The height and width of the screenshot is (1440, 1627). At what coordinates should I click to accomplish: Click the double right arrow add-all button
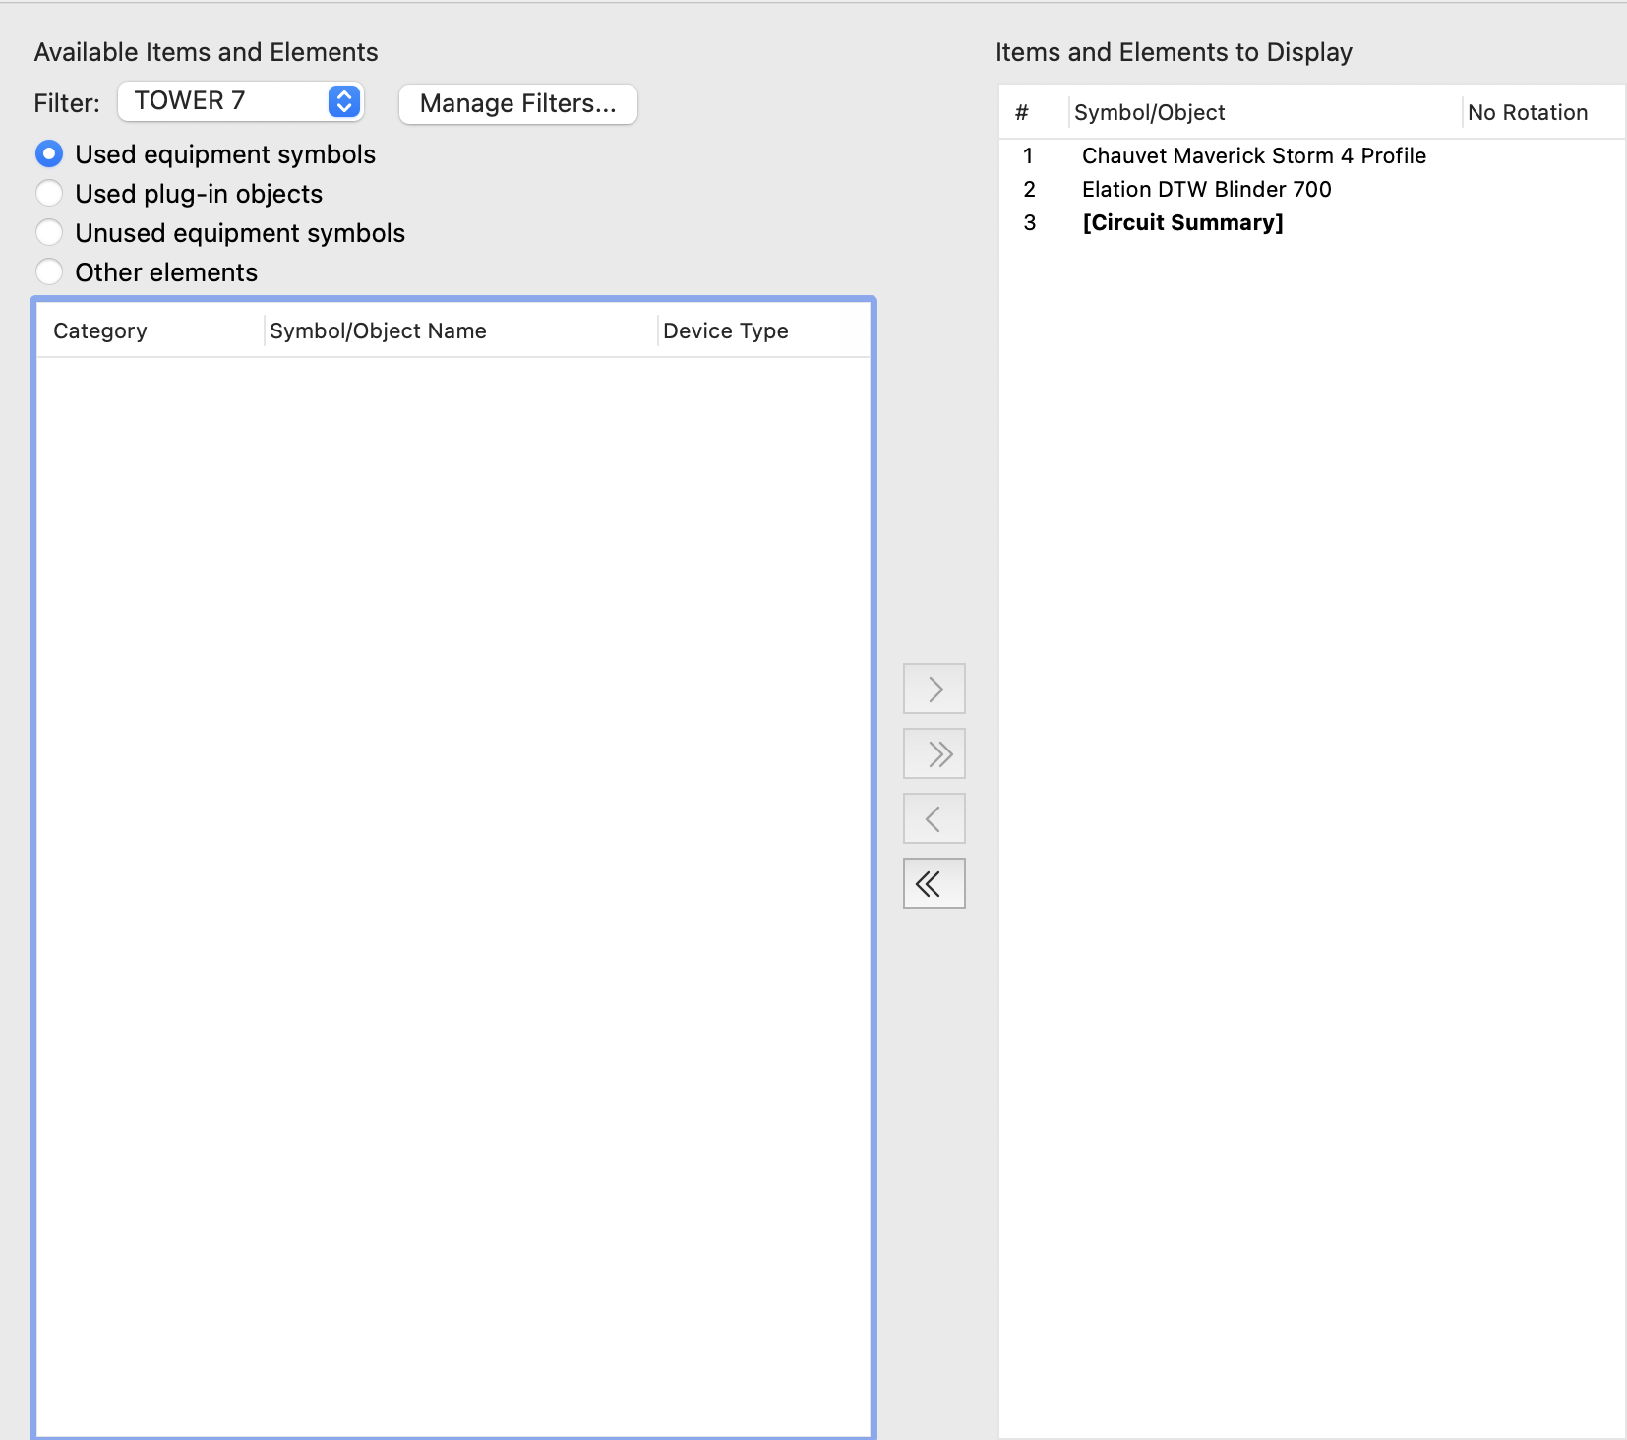[934, 753]
